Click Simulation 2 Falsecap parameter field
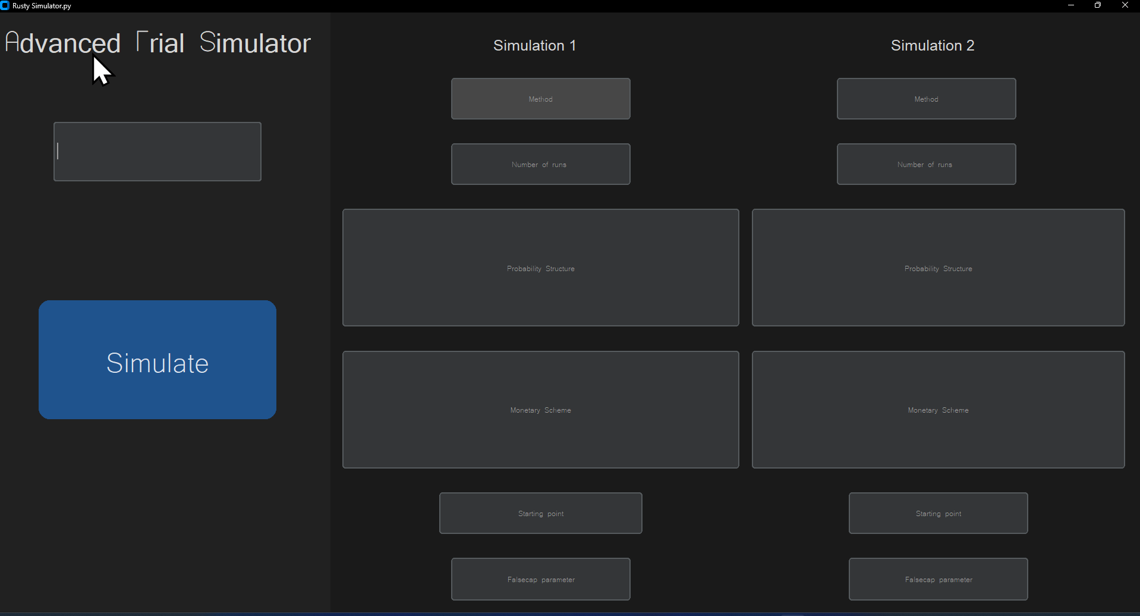 (x=938, y=579)
